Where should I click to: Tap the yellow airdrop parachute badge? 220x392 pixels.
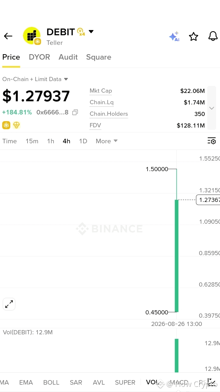coord(17,125)
